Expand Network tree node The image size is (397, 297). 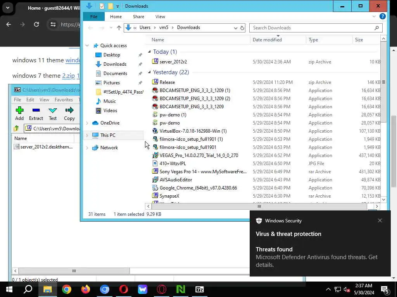[x=87, y=148]
